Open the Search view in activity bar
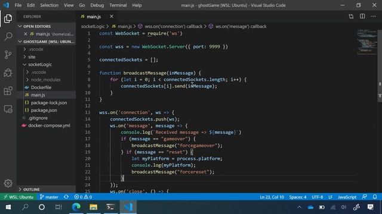The image size is (382, 214). 8,36
